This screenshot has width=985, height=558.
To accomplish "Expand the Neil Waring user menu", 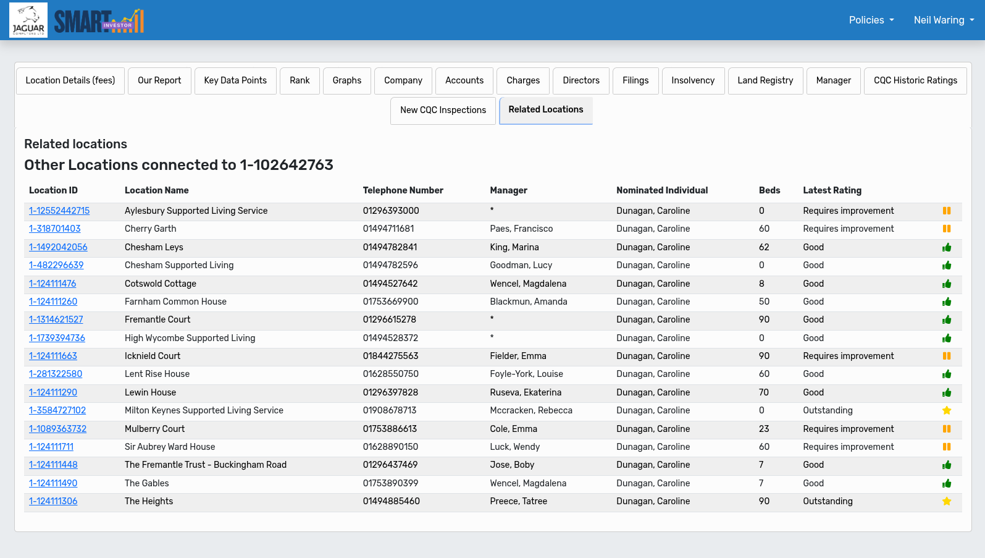I will click(x=943, y=20).
